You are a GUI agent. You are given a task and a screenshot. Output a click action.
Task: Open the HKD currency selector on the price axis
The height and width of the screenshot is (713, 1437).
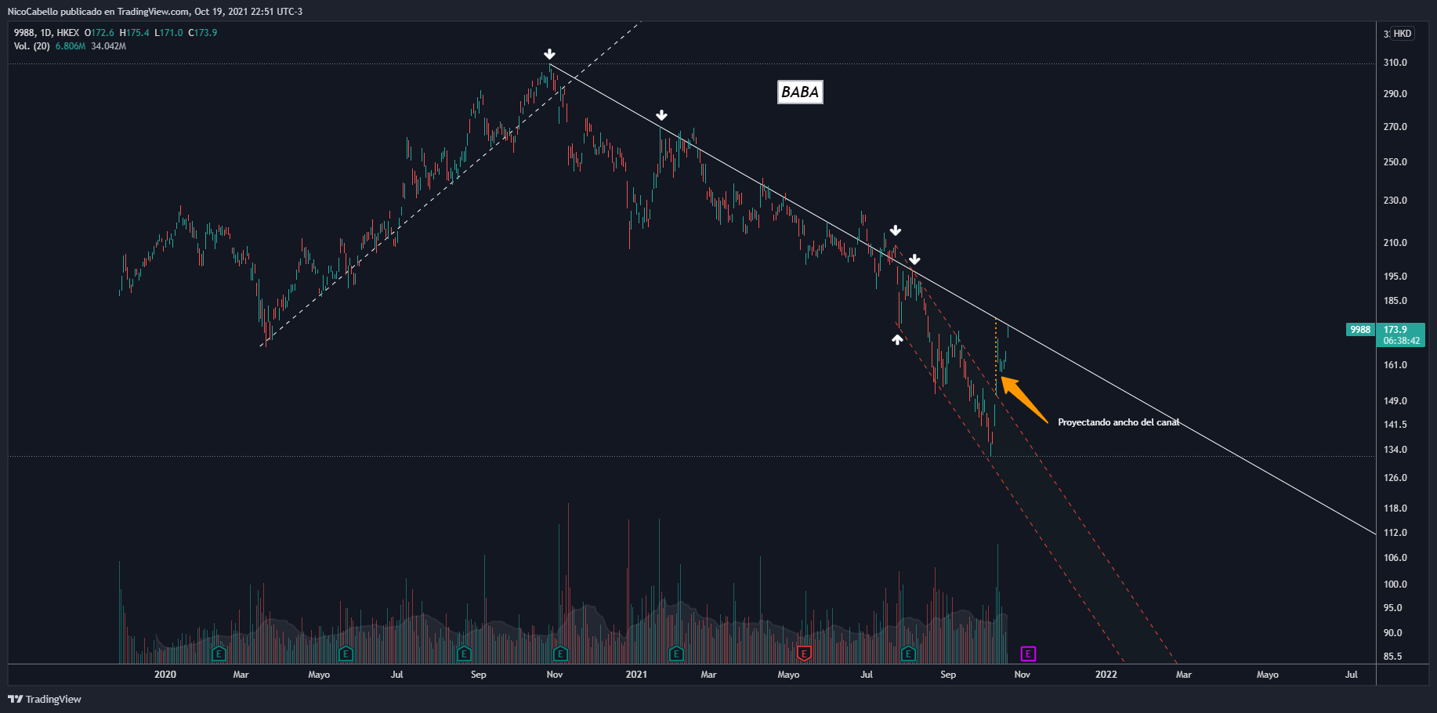(x=1402, y=34)
